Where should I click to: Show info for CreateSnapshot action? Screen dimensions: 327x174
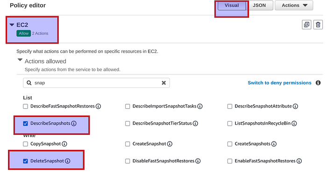point(170,144)
